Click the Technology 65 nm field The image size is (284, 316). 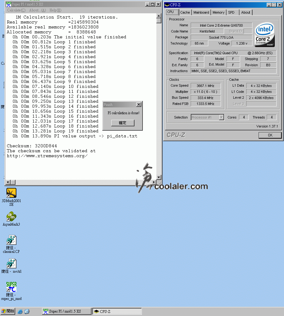pos(199,43)
